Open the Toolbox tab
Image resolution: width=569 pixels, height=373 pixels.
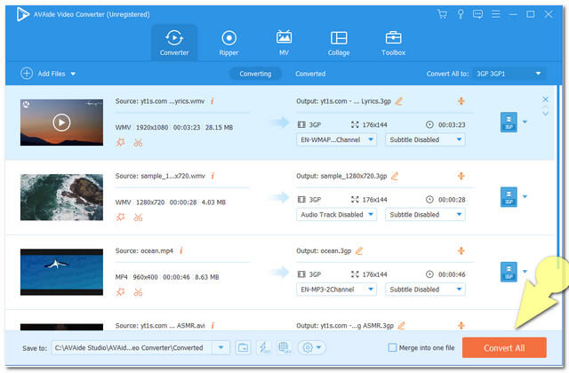(x=393, y=43)
